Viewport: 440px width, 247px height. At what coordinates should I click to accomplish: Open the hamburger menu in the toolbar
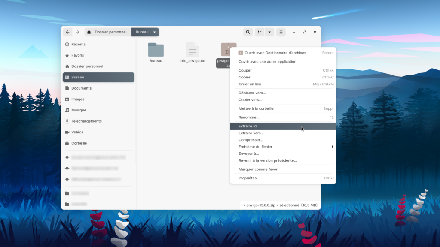click(281, 32)
